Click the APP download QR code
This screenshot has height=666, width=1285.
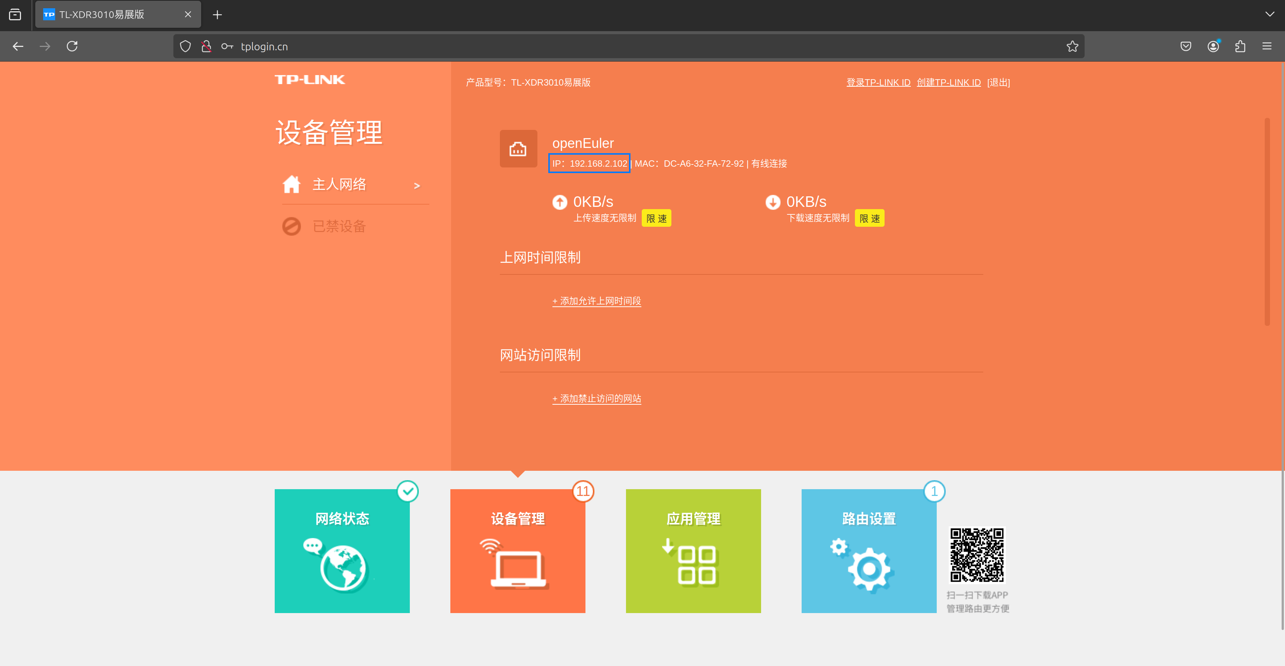(x=977, y=555)
